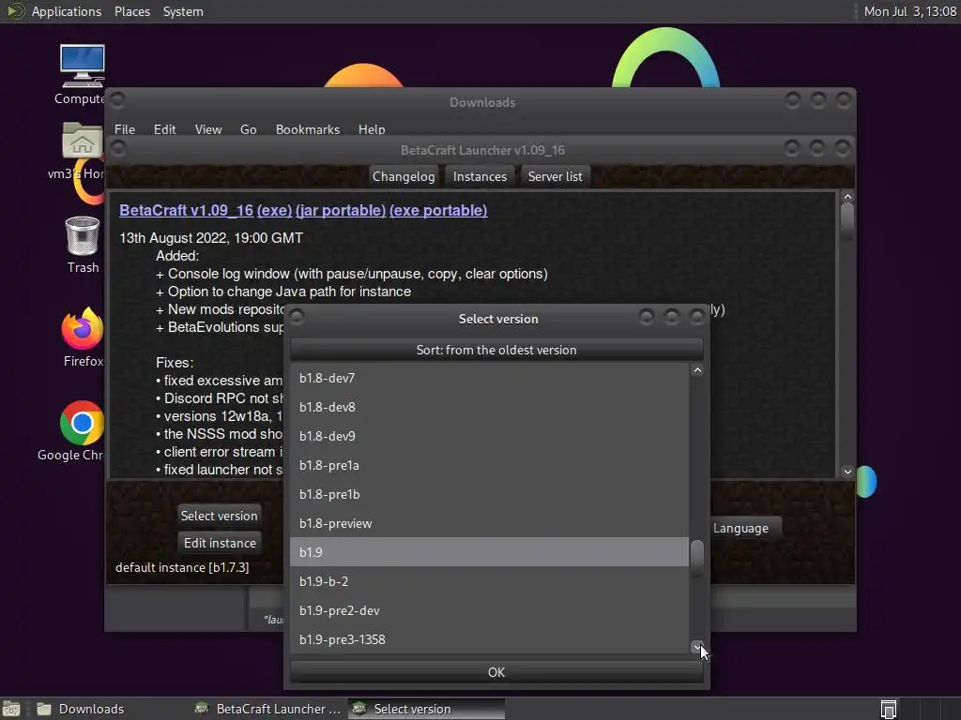Screen dimensions: 961x720
Task: Click the version list scrollbar thumb
Action: (697, 558)
